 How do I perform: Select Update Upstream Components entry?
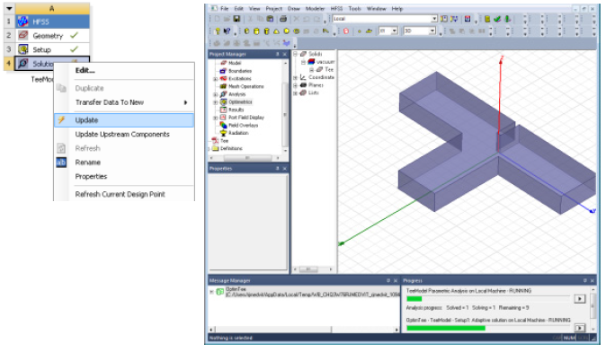pyautogui.click(x=122, y=135)
